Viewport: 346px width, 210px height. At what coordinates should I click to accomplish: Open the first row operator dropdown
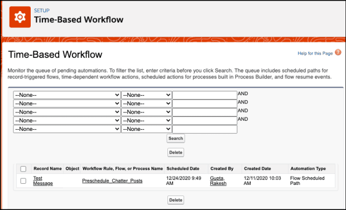(147, 95)
